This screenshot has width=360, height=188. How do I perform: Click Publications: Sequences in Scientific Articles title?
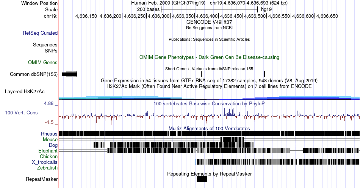pyautogui.click(x=209, y=39)
